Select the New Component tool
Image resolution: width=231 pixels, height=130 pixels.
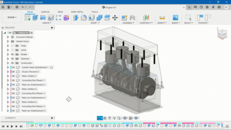tap(125, 18)
